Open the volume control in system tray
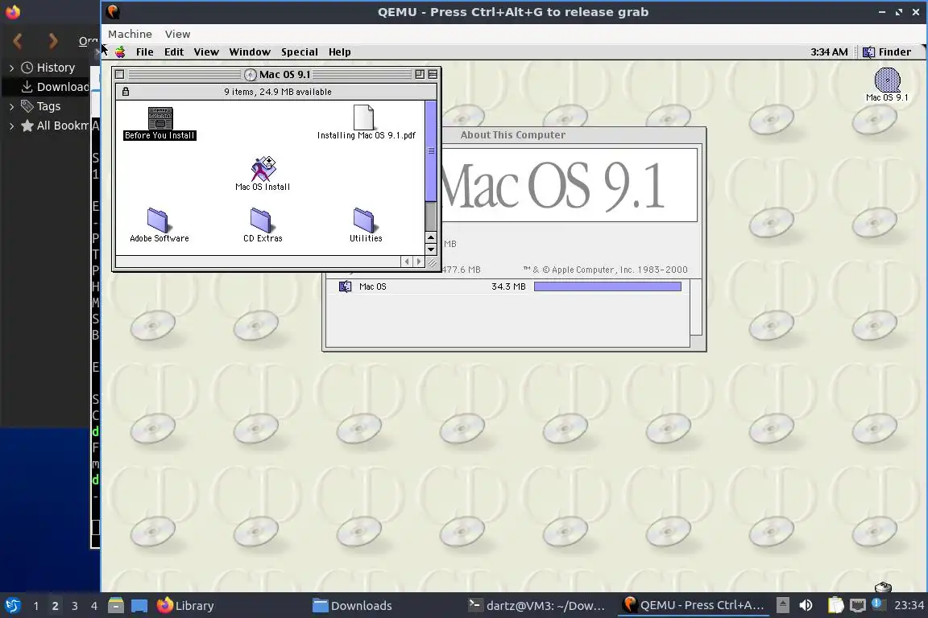Screen dimensions: 928x618 [x=806, y=606]
